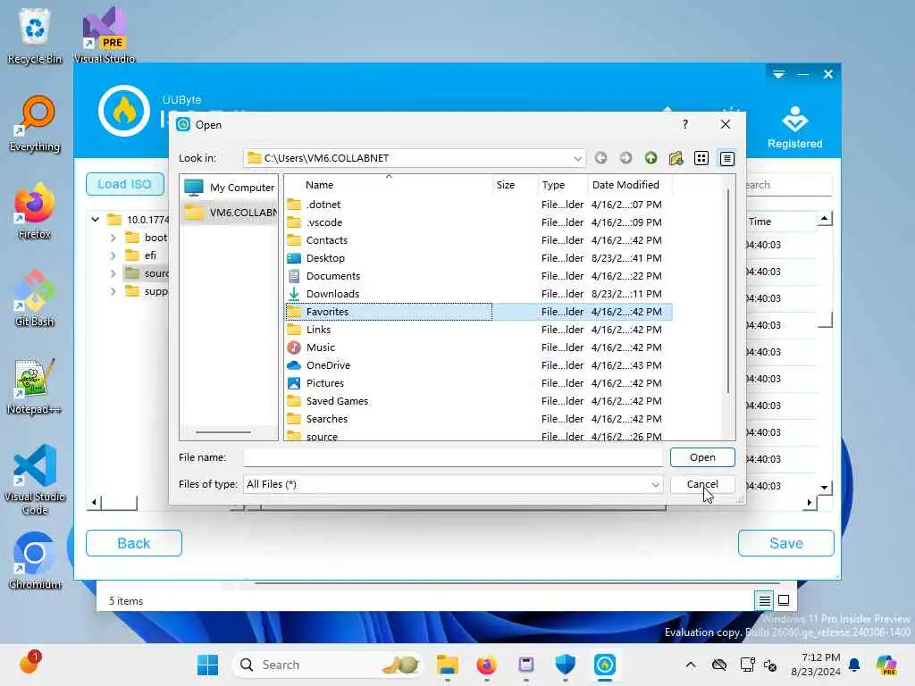915x686 pixels.
Task: Open Visual Studio desktop shortcut
Action: 105,36
